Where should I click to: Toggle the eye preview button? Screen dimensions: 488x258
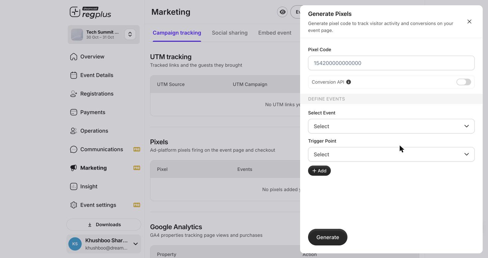pos(283,12)
